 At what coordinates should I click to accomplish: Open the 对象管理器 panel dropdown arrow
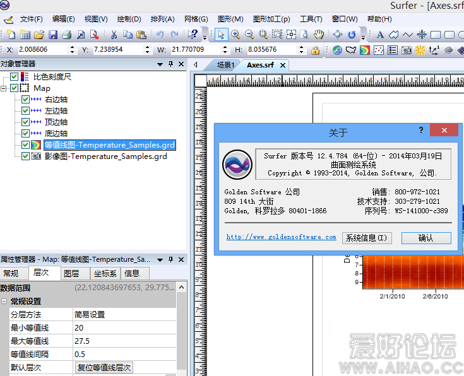[160, 64]
